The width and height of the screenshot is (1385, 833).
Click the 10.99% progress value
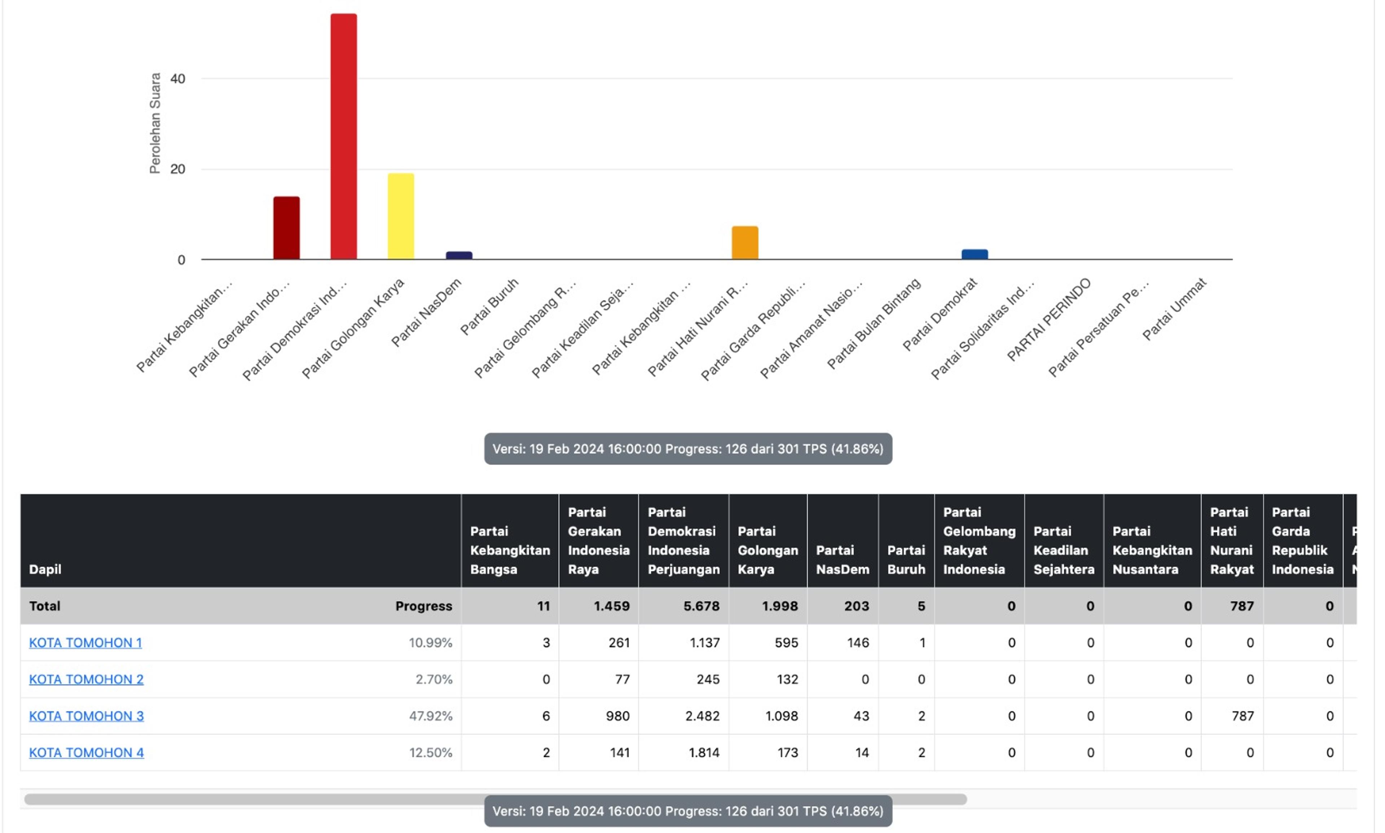click(x=430, y=643)
